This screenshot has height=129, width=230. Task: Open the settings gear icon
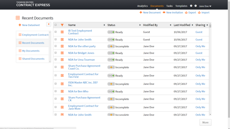coord(196,6)
